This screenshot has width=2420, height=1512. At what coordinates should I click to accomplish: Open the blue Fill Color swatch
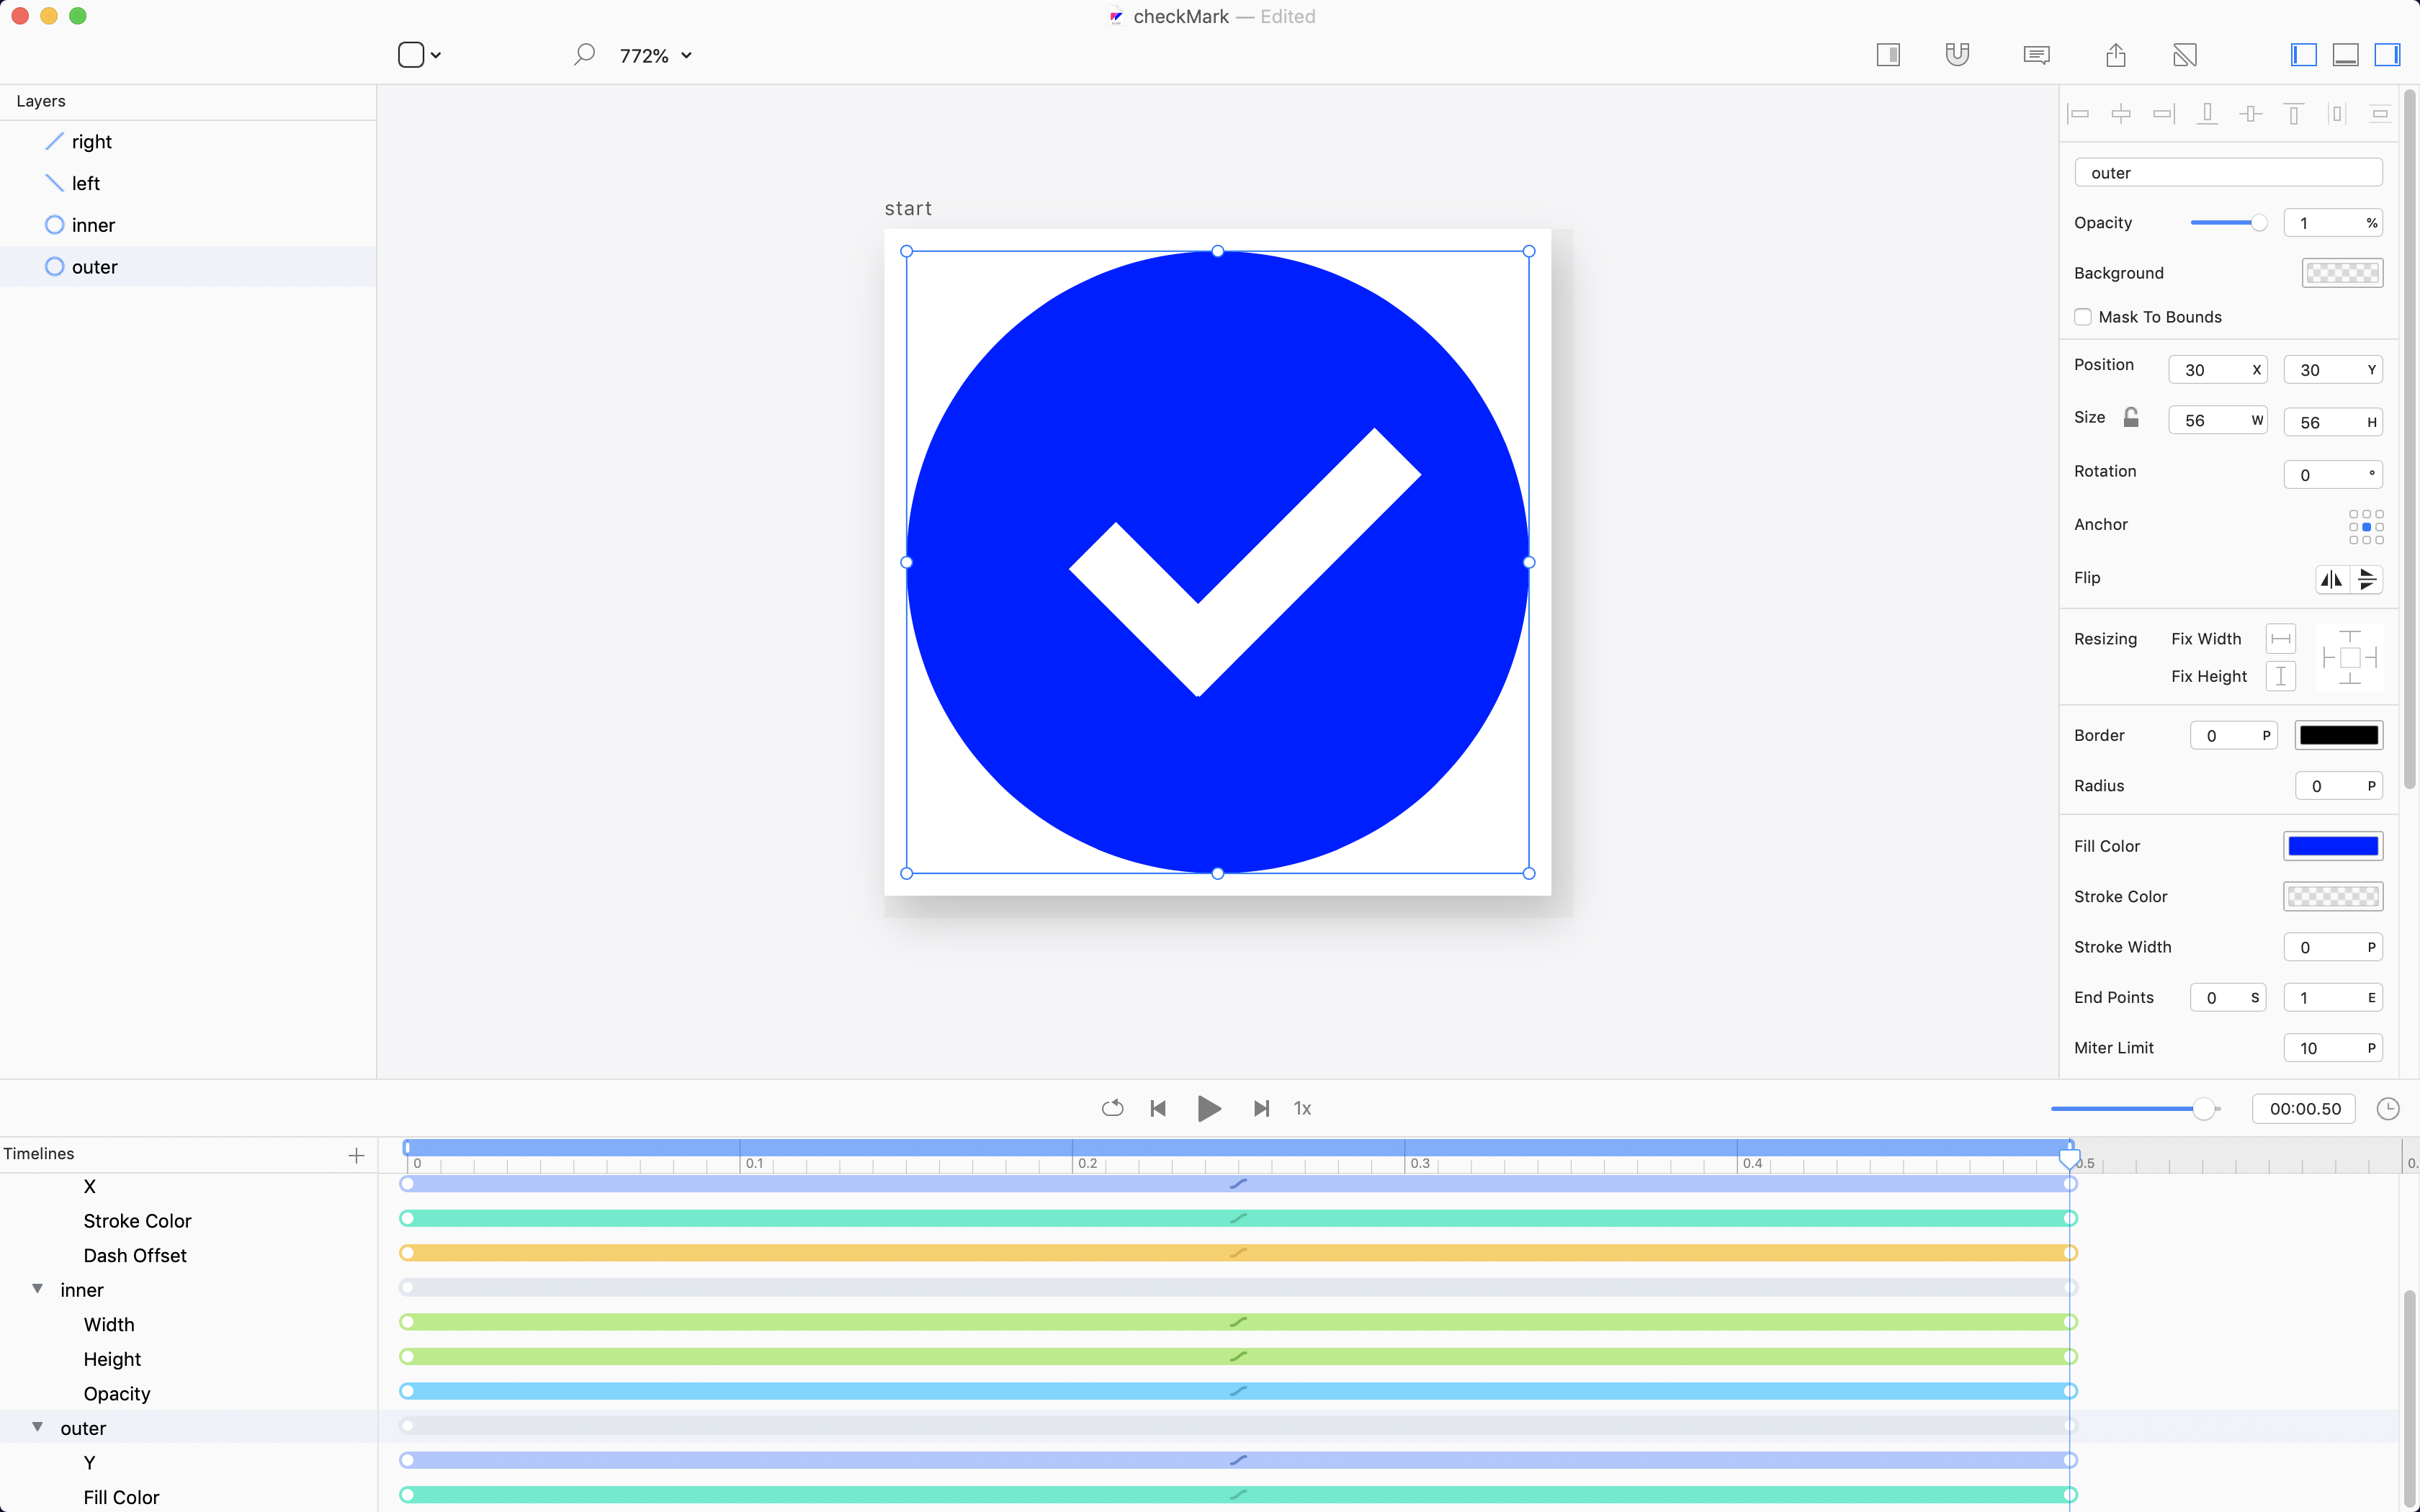point(2333,847)
